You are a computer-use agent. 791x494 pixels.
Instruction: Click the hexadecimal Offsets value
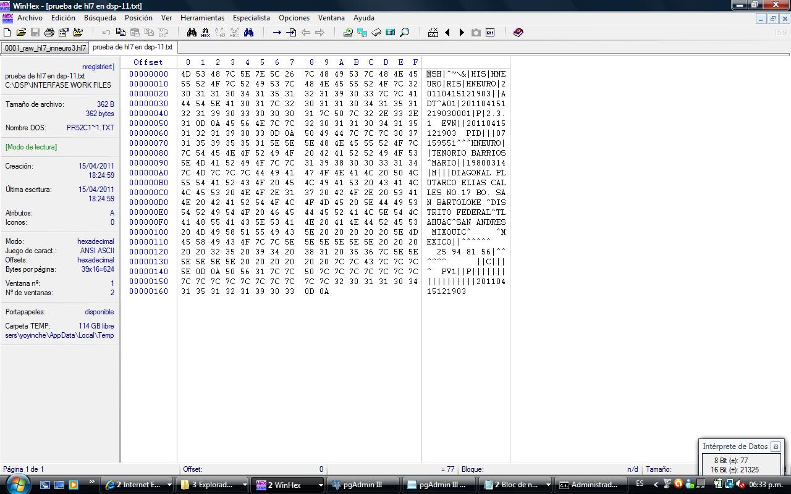96,260
